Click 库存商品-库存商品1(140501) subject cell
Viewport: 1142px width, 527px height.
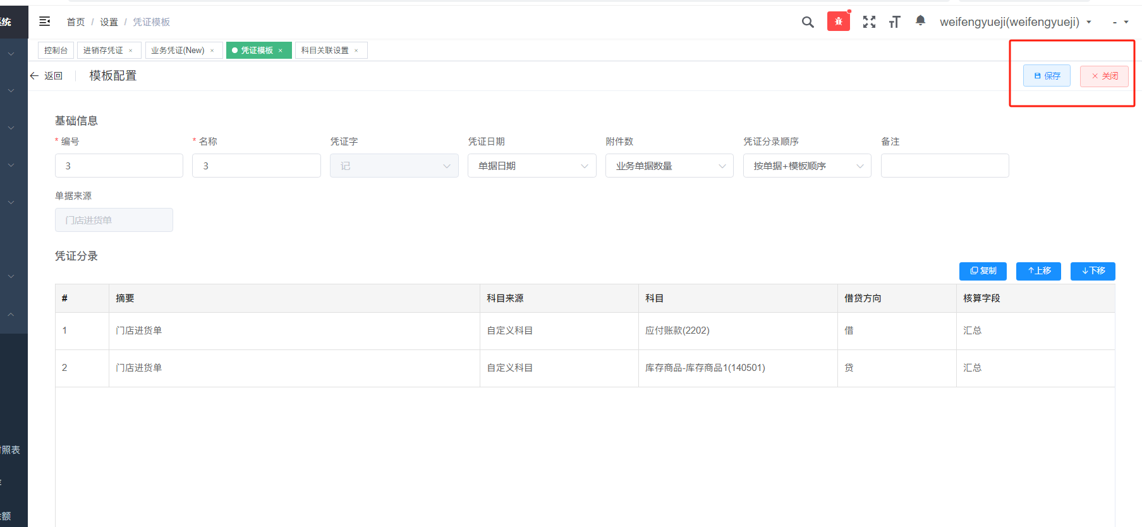pyautogui.click(x=738, y=368)
